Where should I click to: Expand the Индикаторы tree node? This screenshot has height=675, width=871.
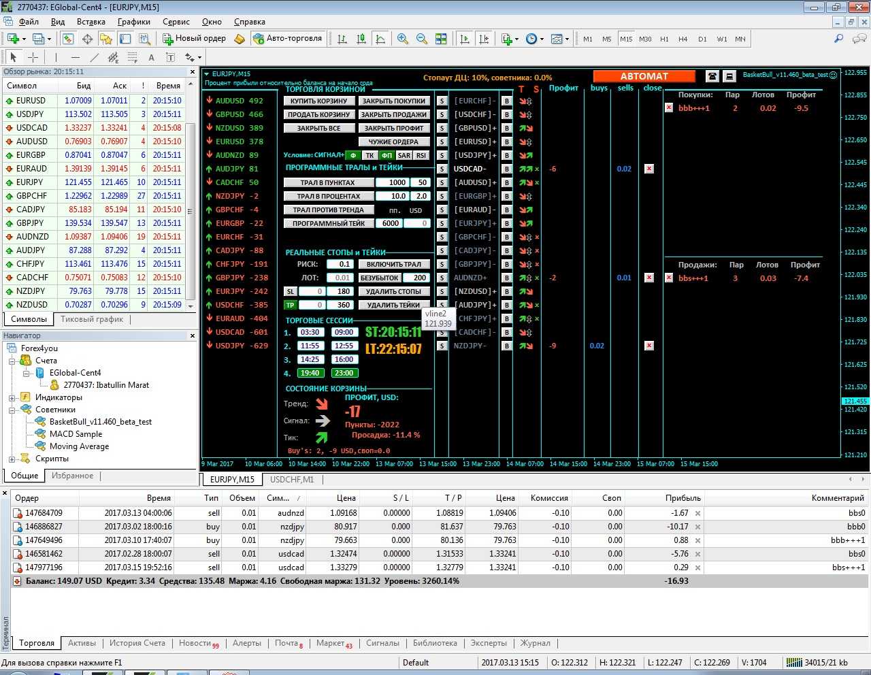click(12, 397)
